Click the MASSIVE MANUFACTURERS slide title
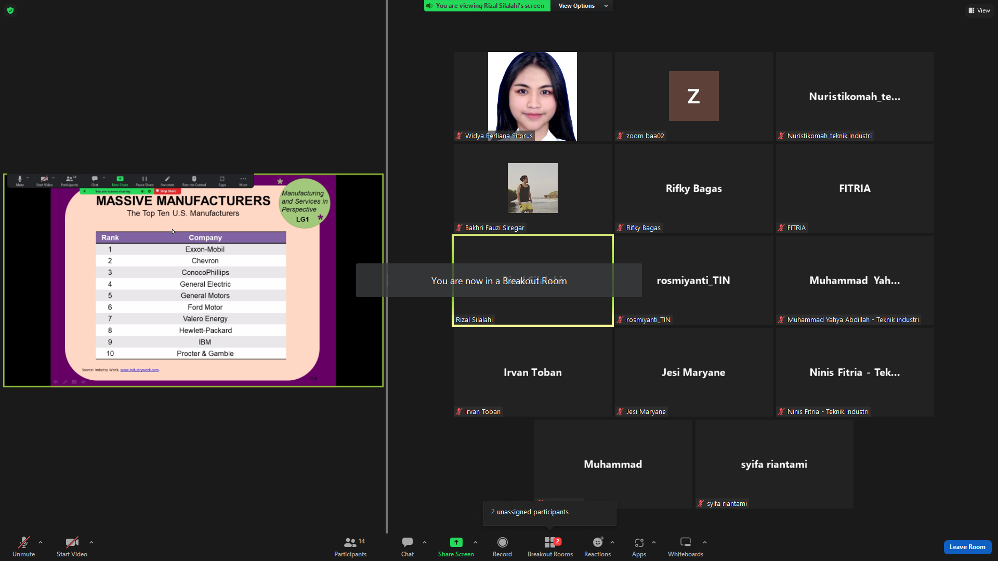 coord(183,201)
